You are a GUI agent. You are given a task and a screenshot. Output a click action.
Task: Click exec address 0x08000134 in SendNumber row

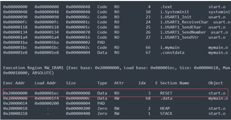[x=15, y=32]
